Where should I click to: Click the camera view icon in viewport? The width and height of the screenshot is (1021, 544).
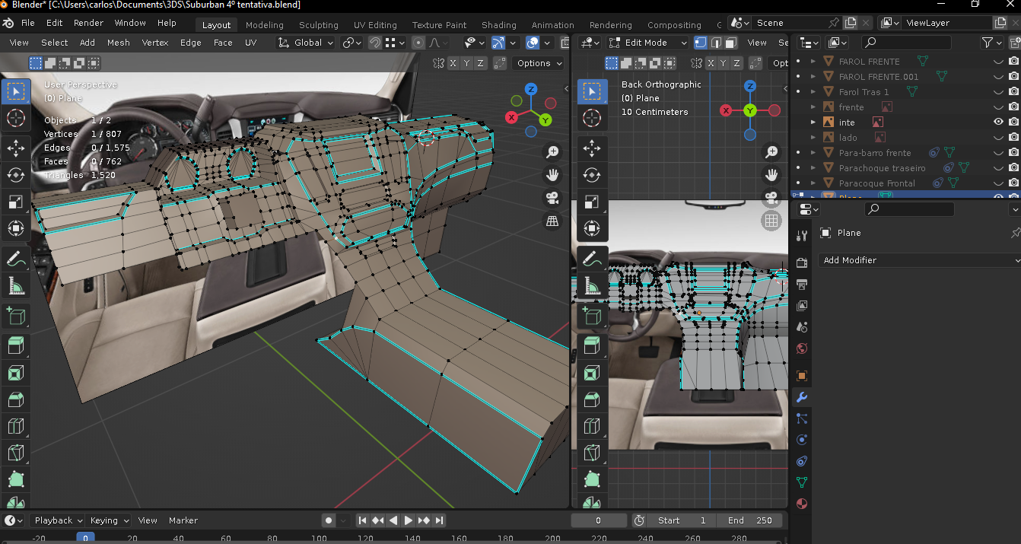coord(552,198)
